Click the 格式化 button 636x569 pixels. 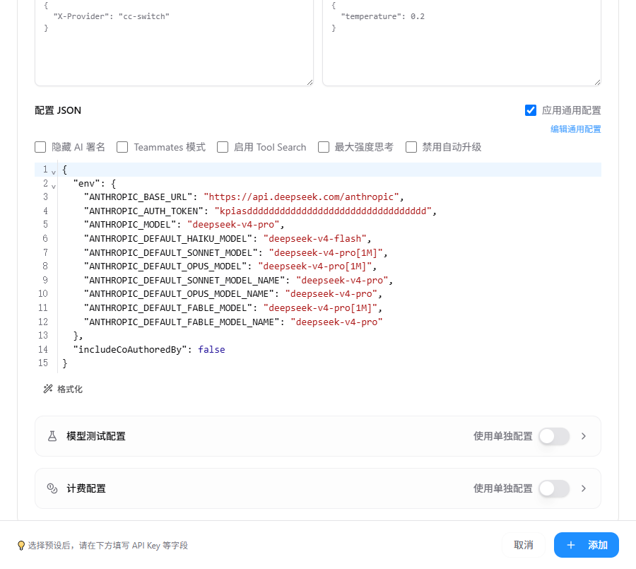coord(63,389)
